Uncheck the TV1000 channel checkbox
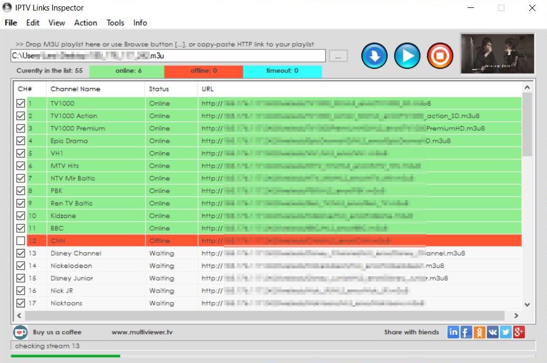 (20, 103)
